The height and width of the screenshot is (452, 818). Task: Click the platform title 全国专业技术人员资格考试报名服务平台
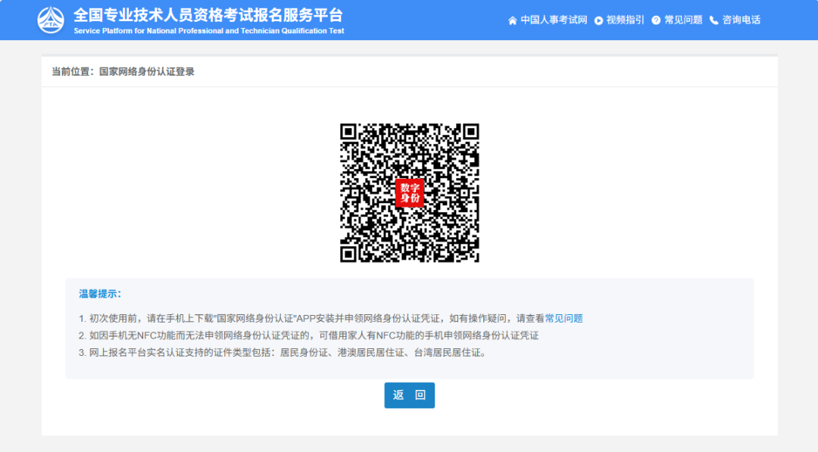[x=207, y=14]
